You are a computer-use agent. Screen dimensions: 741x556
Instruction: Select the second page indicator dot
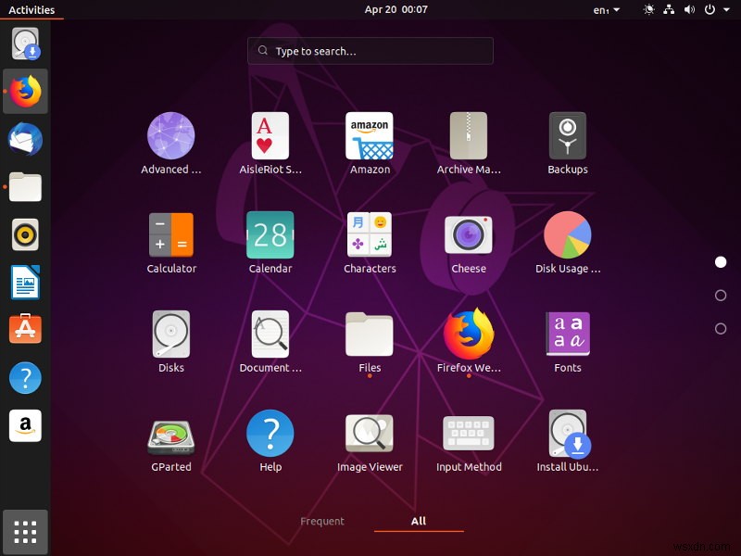click(719, 296)
